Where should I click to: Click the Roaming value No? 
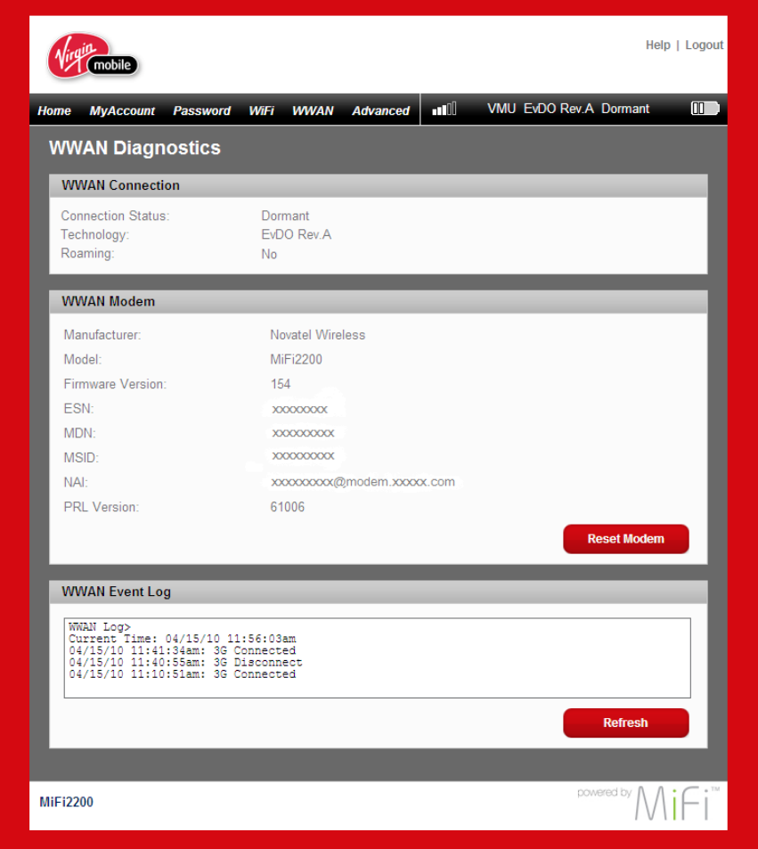coord(269,254)
